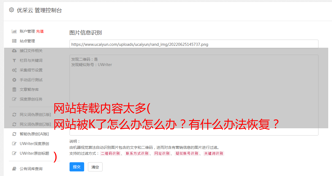Go to 深度原创任务 page
The width and height of the screenshot is (332, 176).
click(31, 99)
